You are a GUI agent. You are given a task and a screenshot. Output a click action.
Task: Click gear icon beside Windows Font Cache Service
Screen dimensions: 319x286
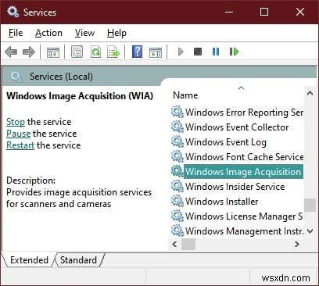pos(177,156)
